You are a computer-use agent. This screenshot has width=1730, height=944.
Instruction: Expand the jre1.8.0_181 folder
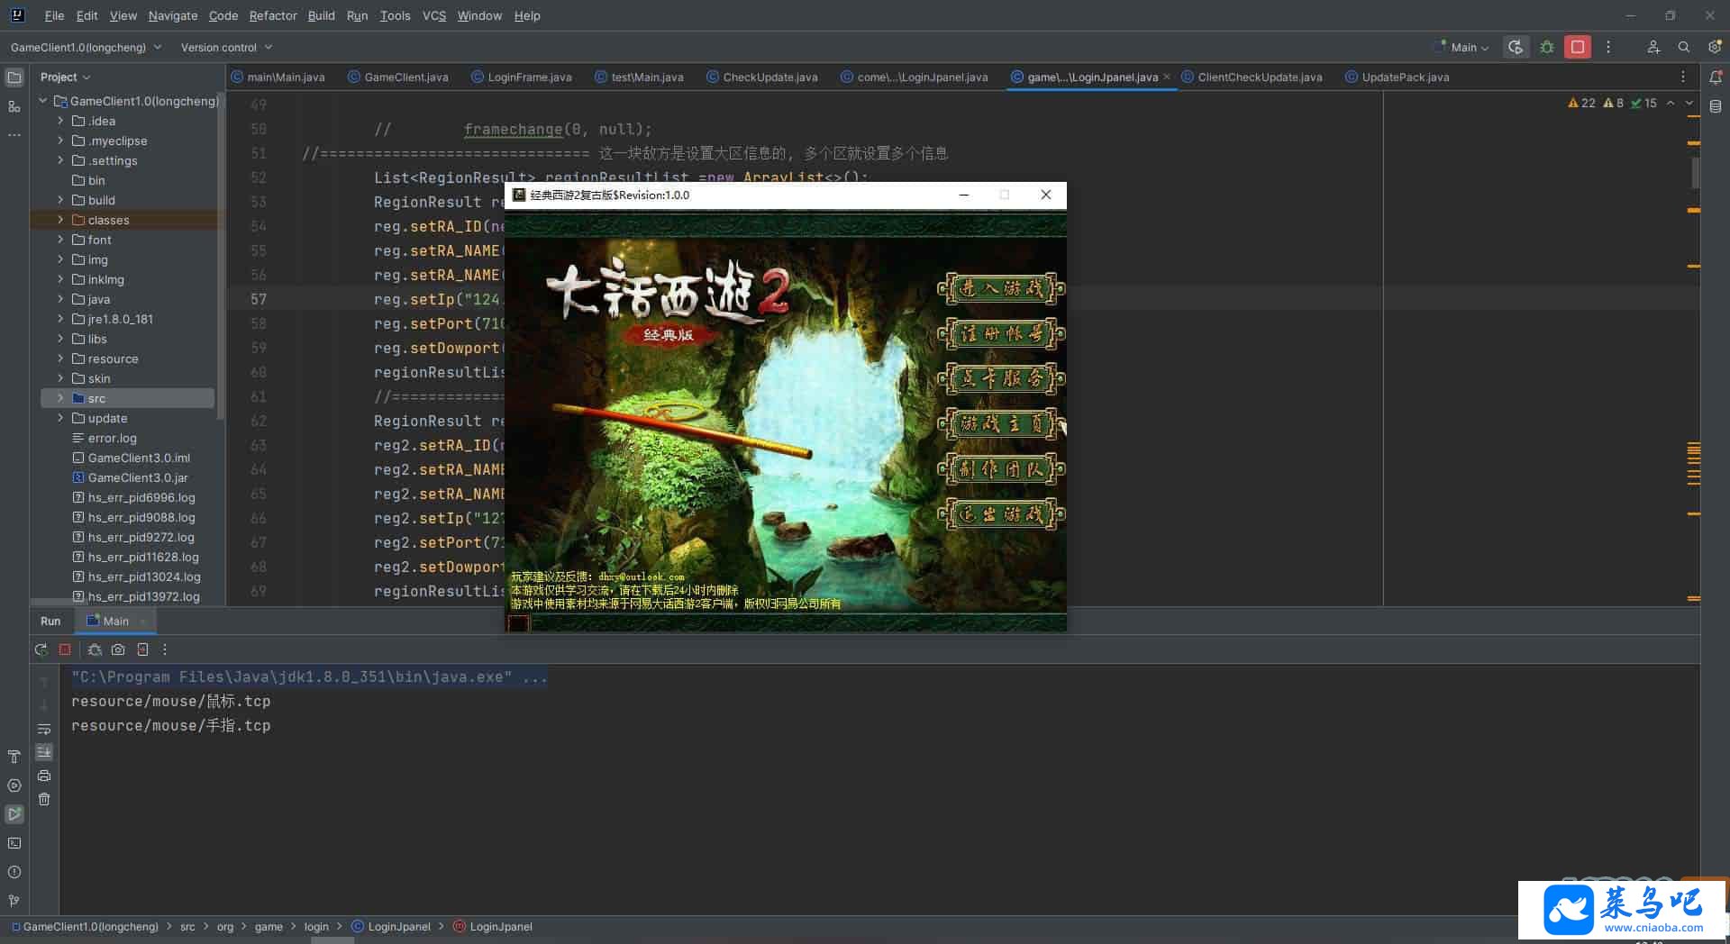(x=60, y=319)
